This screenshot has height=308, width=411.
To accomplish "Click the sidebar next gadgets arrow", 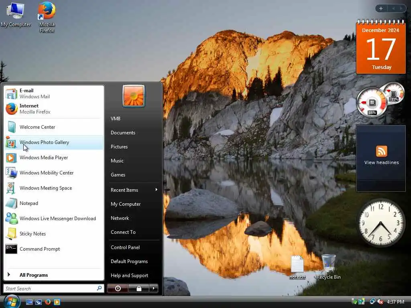I will pos(401,8).
